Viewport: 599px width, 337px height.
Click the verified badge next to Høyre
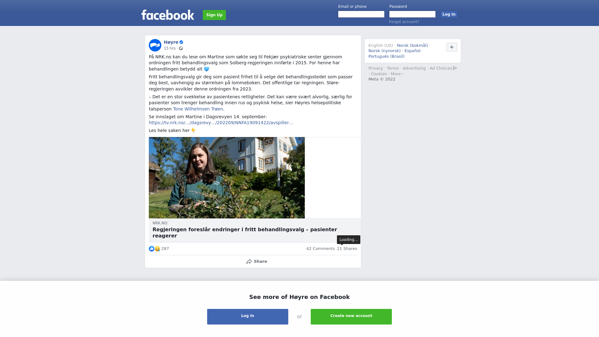(x=181, y=42)
